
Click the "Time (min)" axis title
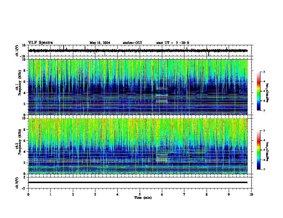[143, 198]
